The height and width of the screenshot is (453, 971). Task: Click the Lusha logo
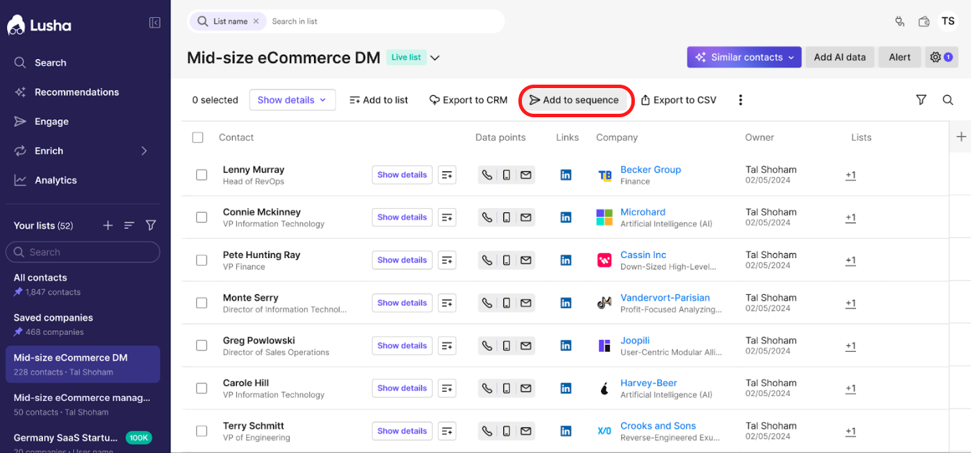click(40, 26)
